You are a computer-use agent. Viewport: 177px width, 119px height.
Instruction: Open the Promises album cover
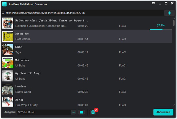(8, 89)
